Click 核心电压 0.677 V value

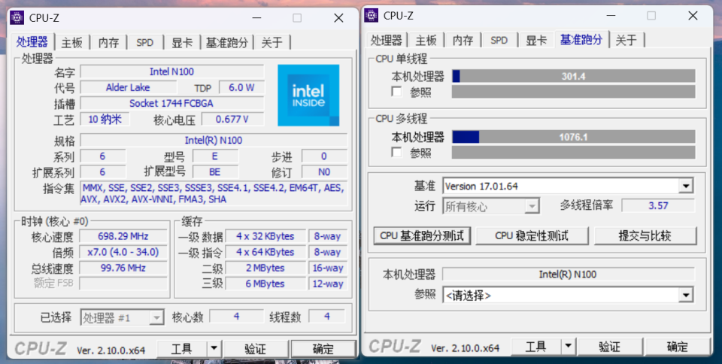point(232,119)
